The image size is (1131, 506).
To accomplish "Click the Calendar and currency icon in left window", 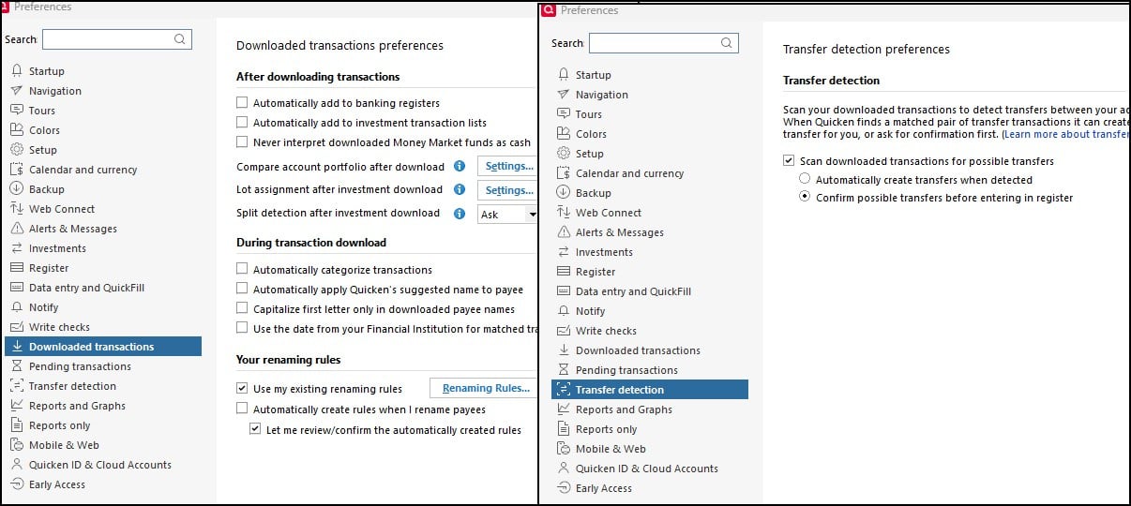I will 17,170.
